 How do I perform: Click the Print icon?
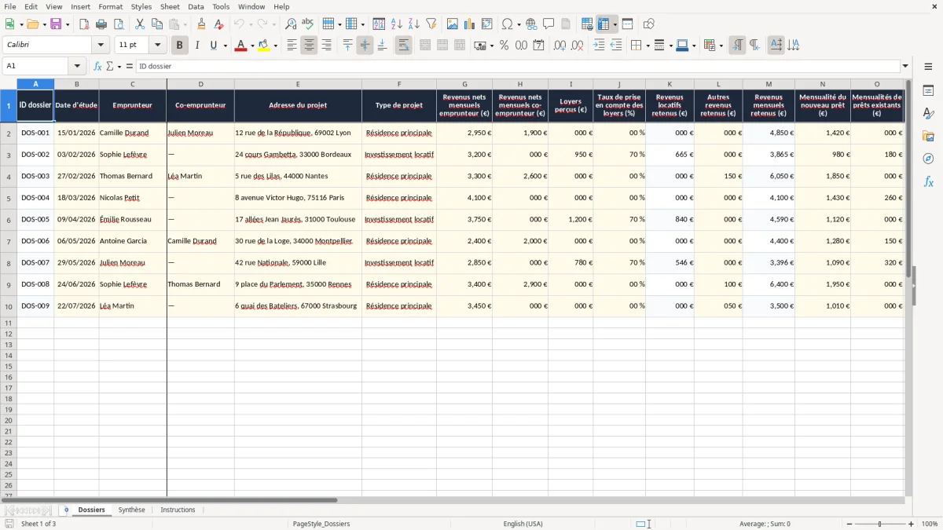click(x=101, y=24)
